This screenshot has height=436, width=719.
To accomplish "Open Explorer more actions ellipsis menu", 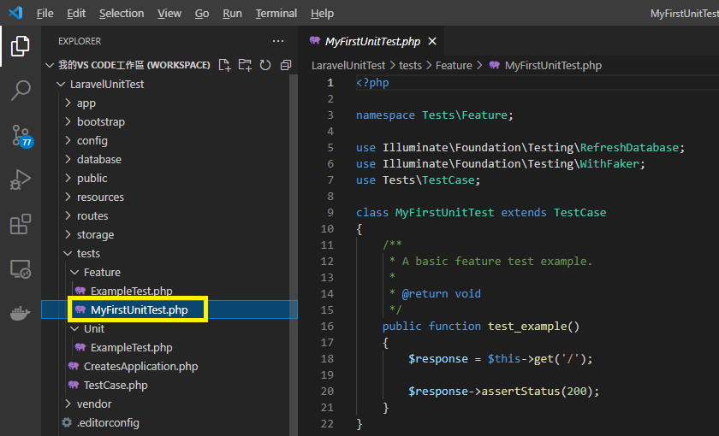I will pyautogui.click(x=278, y=41).
